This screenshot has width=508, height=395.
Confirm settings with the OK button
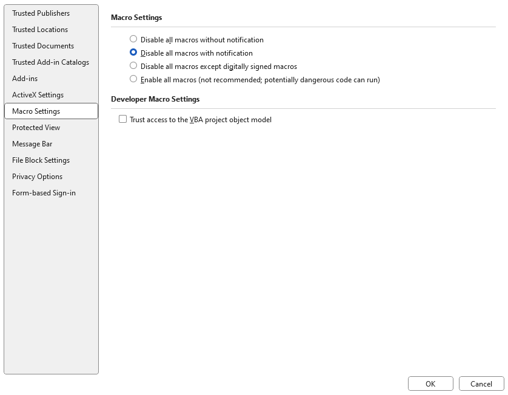pos(430,384)
